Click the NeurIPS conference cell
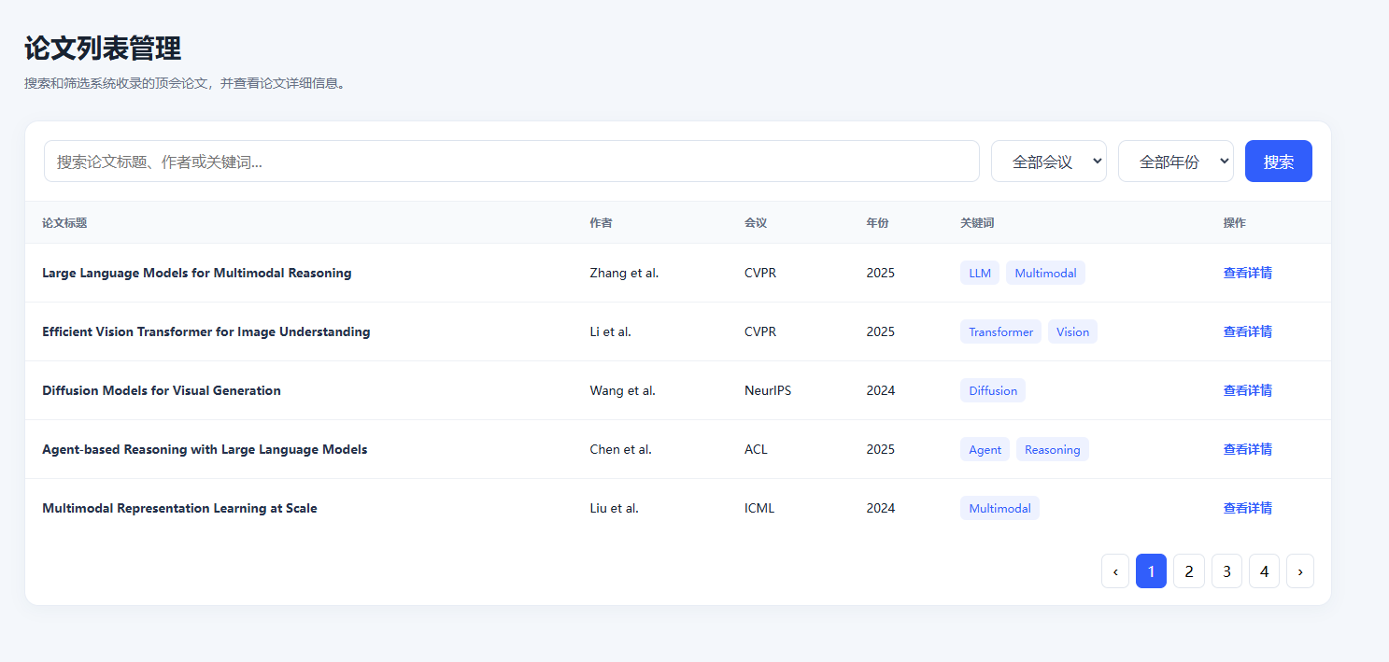 click(x=768, y=390)
